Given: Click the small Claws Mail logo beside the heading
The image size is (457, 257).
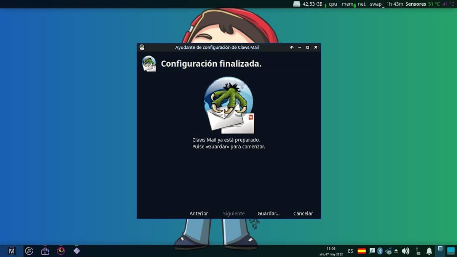Looking at the screenshot, I should (149, 64).
